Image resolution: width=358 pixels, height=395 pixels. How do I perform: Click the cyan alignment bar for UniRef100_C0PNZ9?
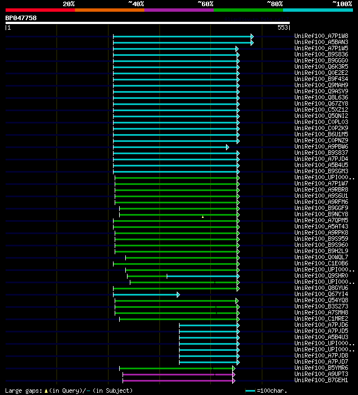(175, 141)
